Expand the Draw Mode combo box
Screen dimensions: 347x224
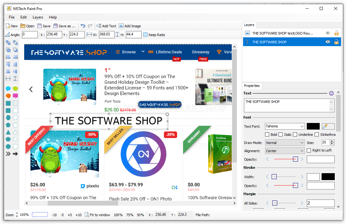[285, 143]
